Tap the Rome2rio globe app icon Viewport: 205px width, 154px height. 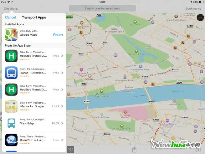click(11, 140)
